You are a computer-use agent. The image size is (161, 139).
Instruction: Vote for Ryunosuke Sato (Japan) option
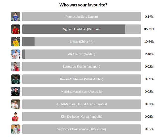82,17
